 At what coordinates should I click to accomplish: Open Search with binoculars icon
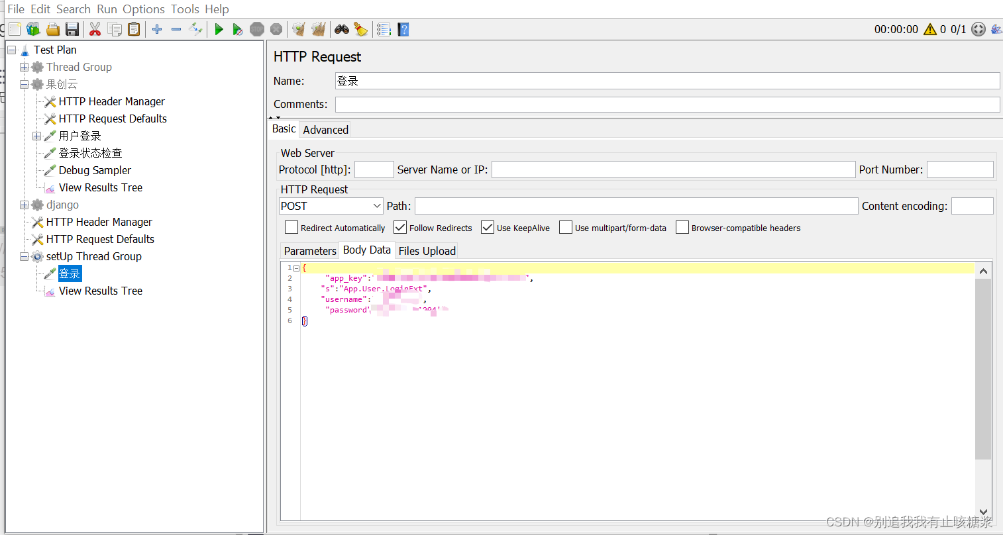[x=342, y=29]
